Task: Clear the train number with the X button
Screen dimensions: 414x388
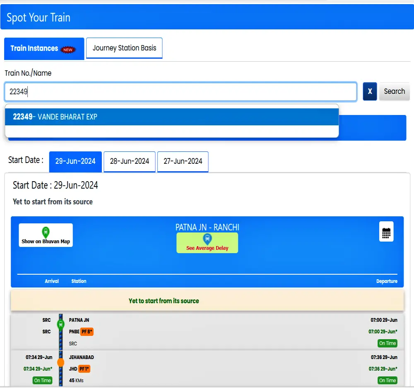Action: [x=370, y=91]
